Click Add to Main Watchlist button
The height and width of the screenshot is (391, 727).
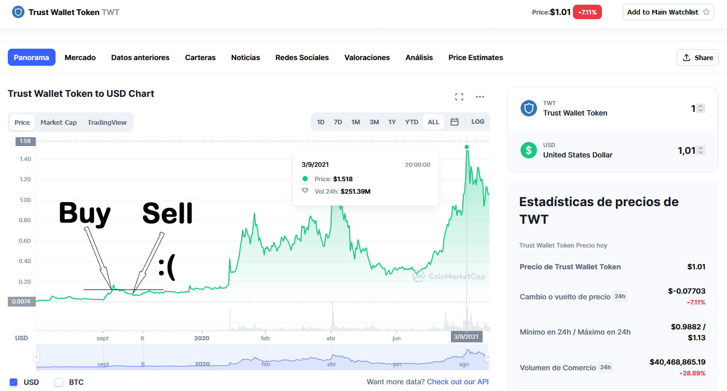(668, 12)
